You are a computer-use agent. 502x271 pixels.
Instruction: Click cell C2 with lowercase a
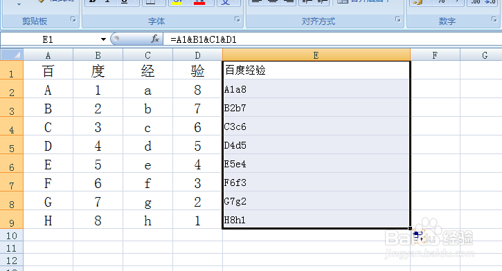(x=148, y=89)
